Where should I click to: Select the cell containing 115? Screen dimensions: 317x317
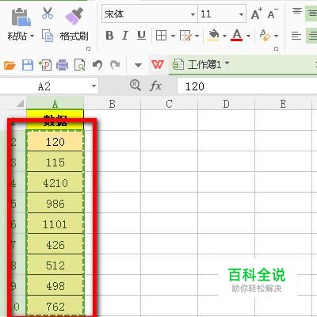pyautogui.click(x=55, y=162)
